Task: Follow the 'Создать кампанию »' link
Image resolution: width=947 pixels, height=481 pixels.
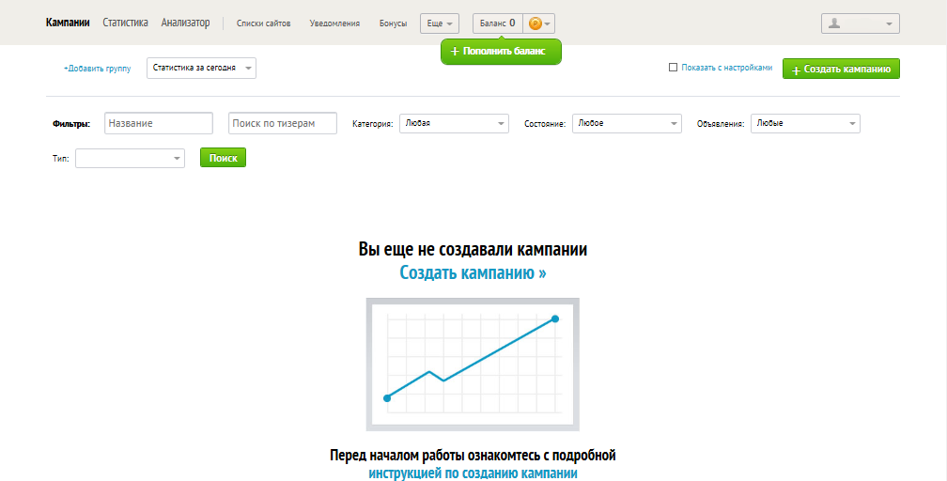Action: 473,272
